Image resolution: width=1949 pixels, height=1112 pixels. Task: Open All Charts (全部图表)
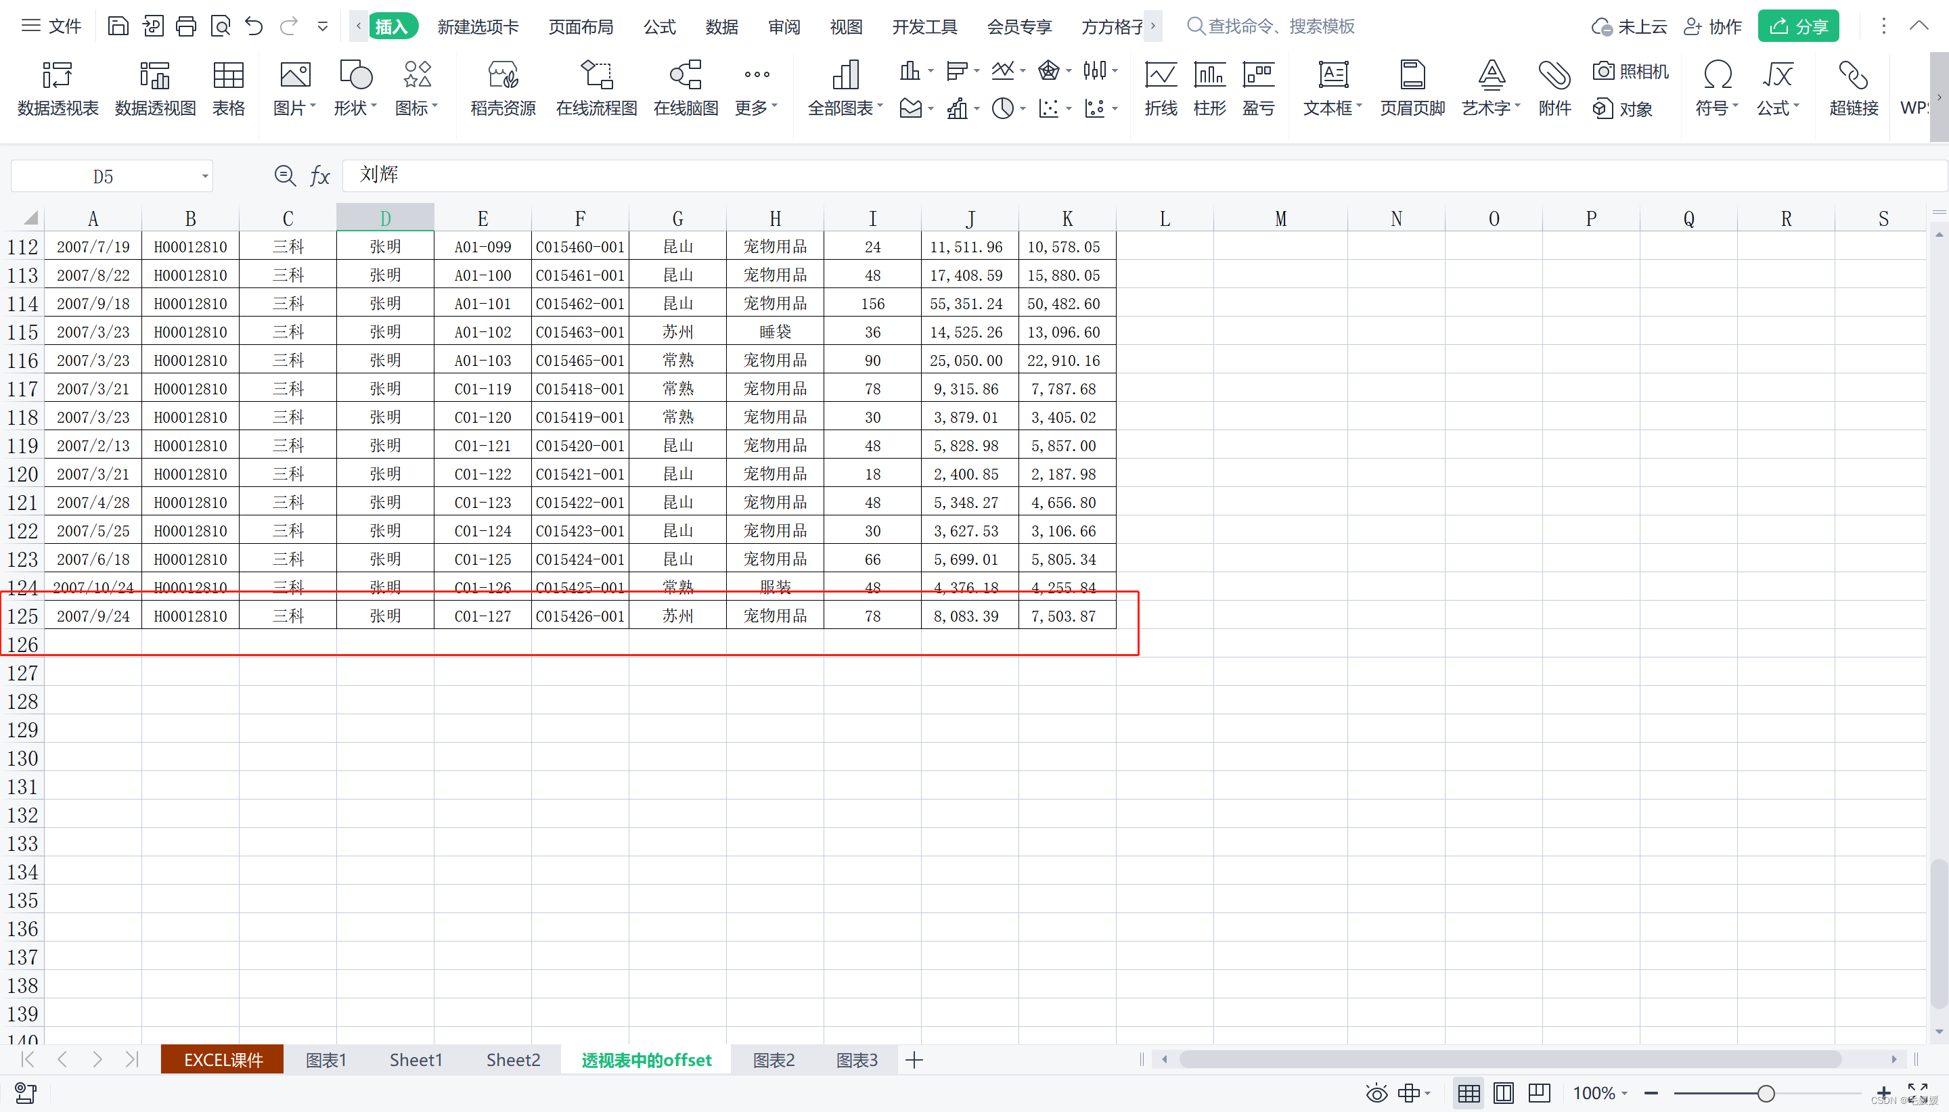click(845, 89)
